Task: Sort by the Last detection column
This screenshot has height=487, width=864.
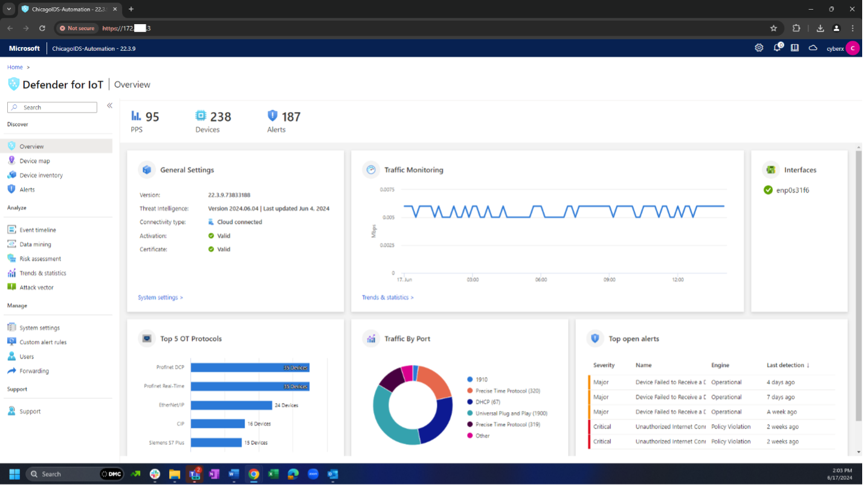Action: [788, 365]
